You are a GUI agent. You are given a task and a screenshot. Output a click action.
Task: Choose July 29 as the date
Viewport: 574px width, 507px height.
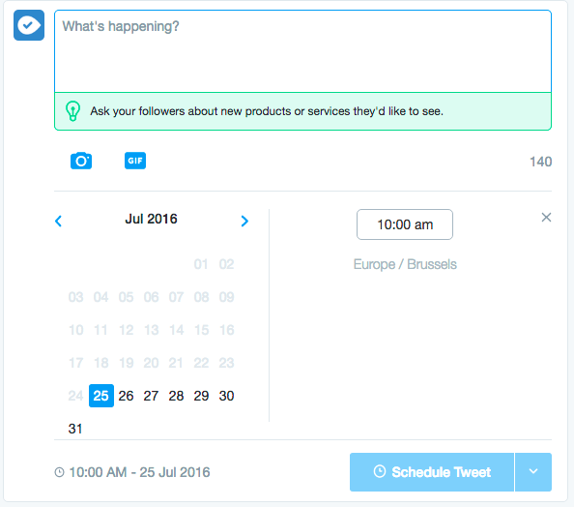[x=201, y=396]
